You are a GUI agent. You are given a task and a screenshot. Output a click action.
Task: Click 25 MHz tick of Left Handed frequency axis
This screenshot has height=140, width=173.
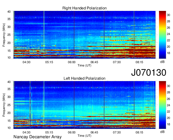(x=9, y=105)
